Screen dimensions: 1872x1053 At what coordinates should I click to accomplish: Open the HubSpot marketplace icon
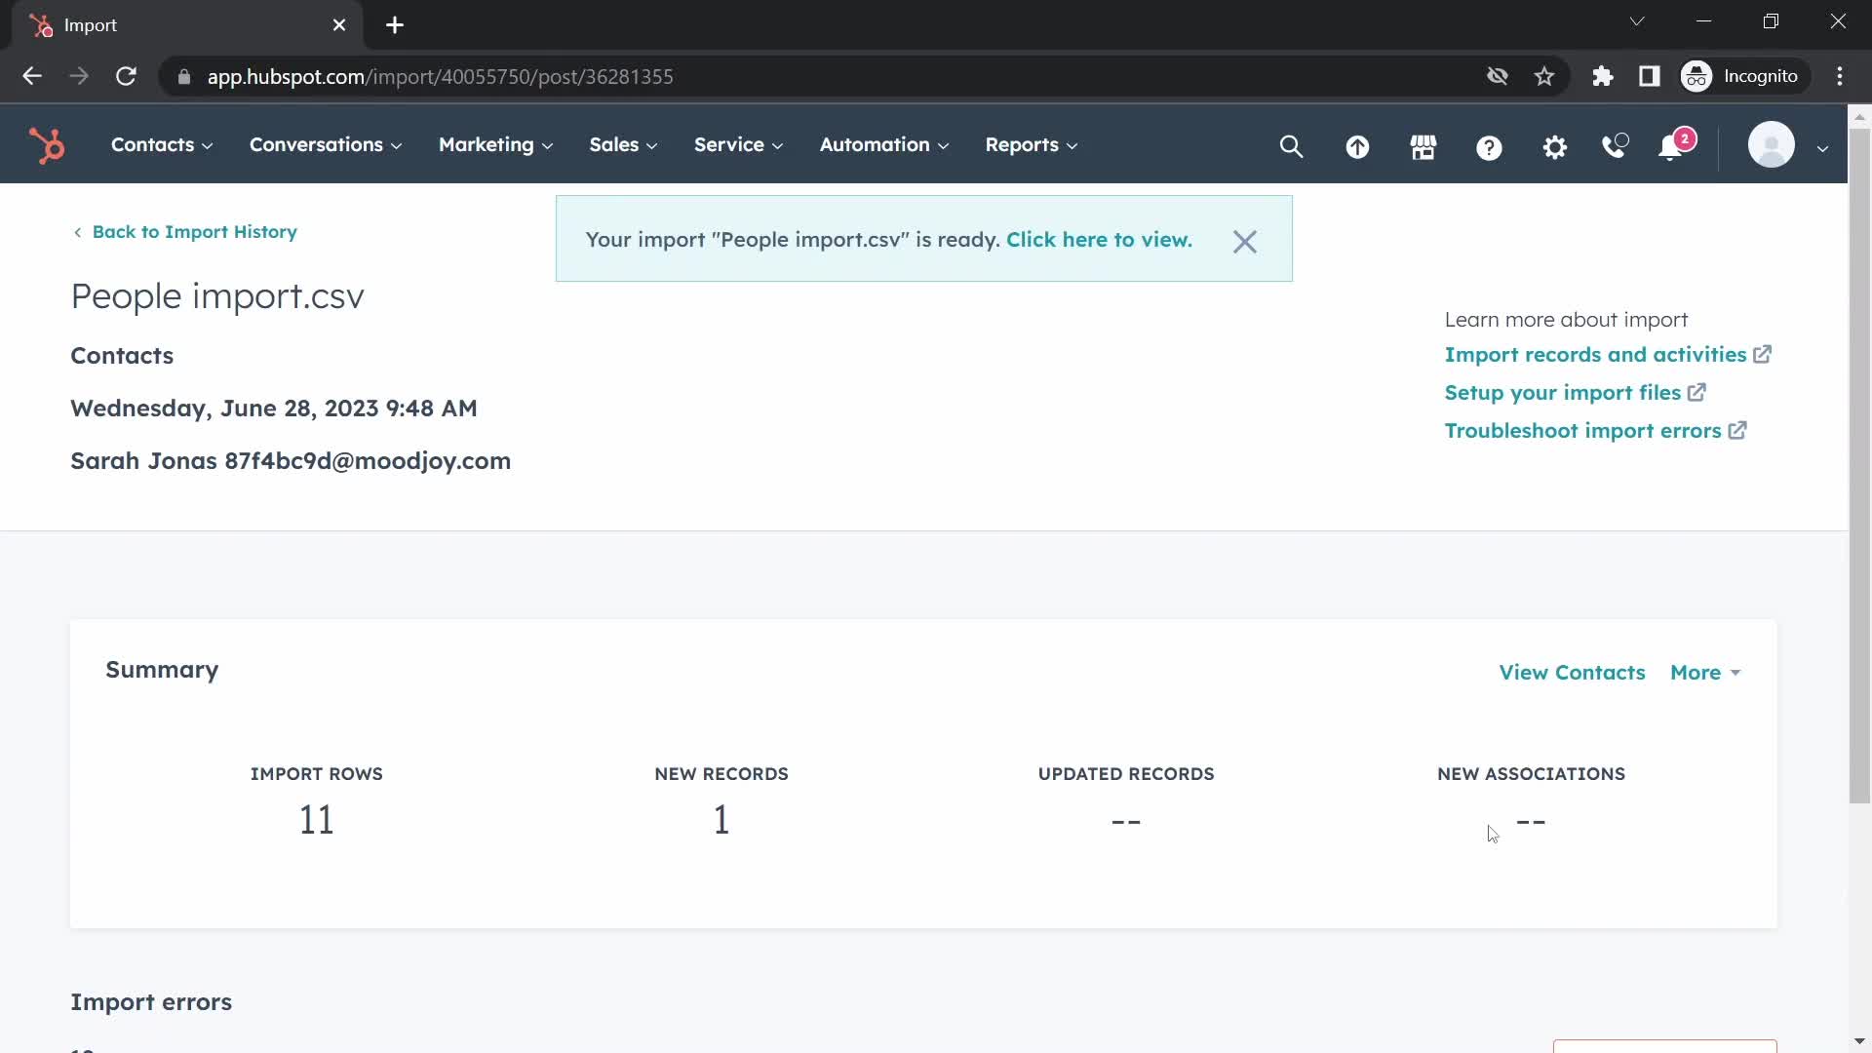[x=1422, y=145]
